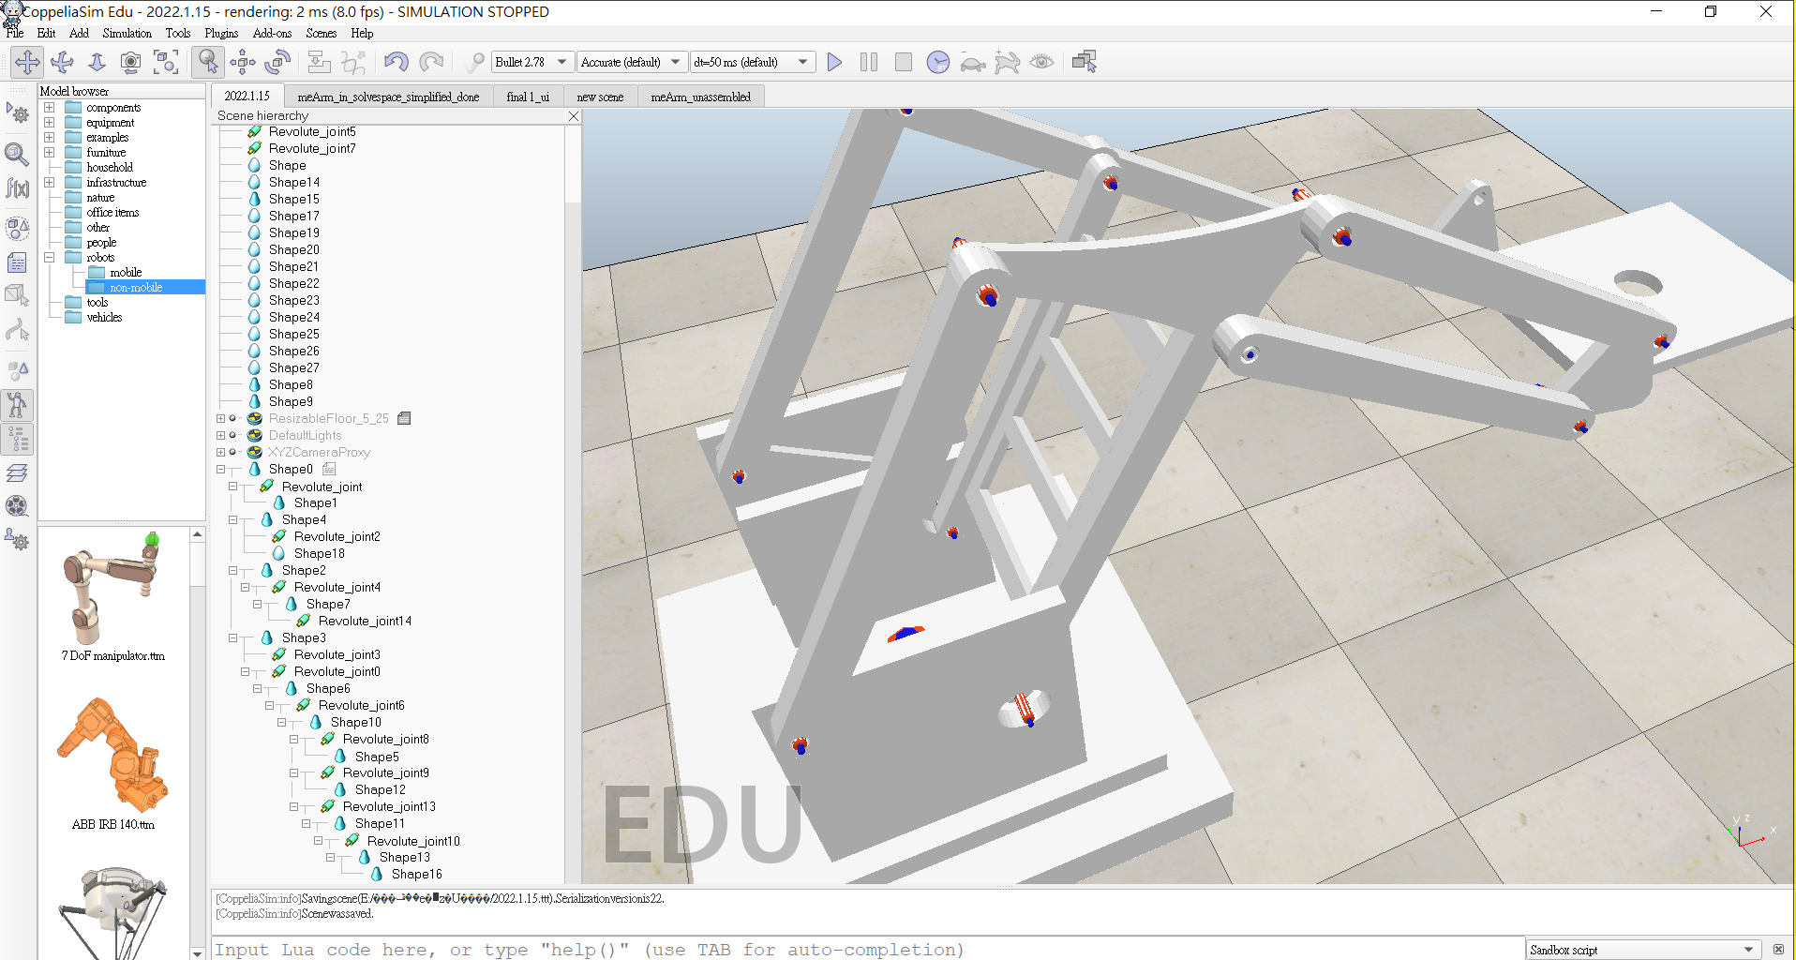Select the object rotate tool in toolbar
Screen dimensions: 1796x960
point(277,63)
